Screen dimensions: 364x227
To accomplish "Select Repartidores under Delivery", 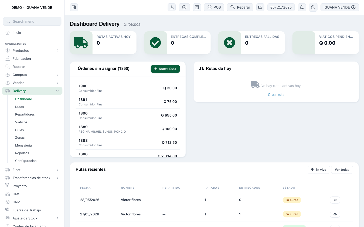I will 25,114.
